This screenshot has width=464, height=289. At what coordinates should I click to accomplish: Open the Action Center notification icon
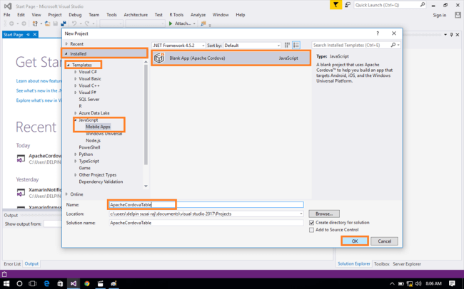point(452,283)
